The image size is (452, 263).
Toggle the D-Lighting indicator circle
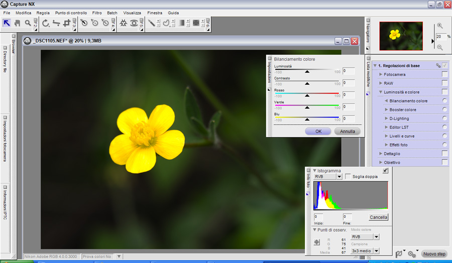point(445,118)
